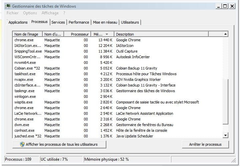240x166 pixels.
Task: Click the shield icon on Afficher les processus button
Action: tap(22, 144)
